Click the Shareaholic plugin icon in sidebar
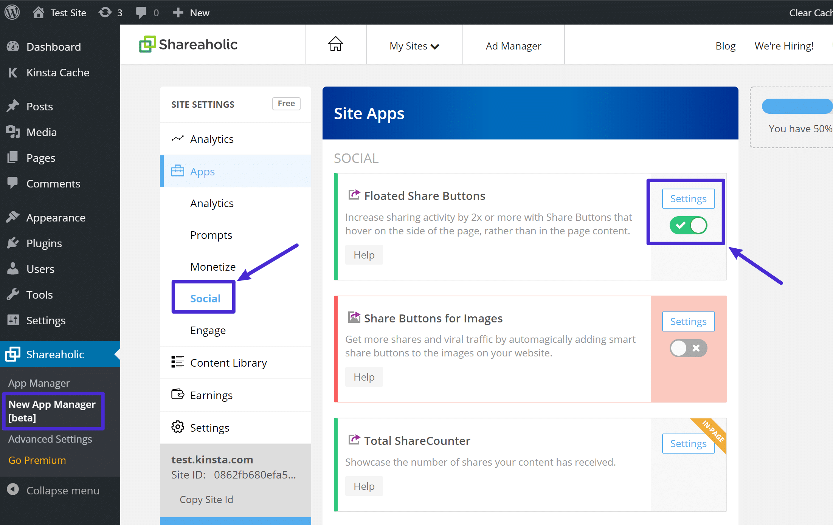 pos(13,355)
